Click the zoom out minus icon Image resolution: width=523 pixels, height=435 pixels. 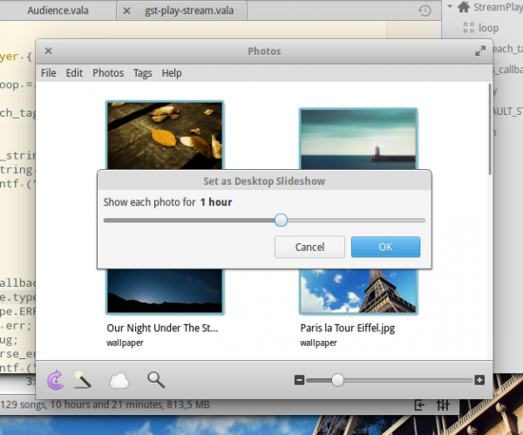(x=299, y=380)
